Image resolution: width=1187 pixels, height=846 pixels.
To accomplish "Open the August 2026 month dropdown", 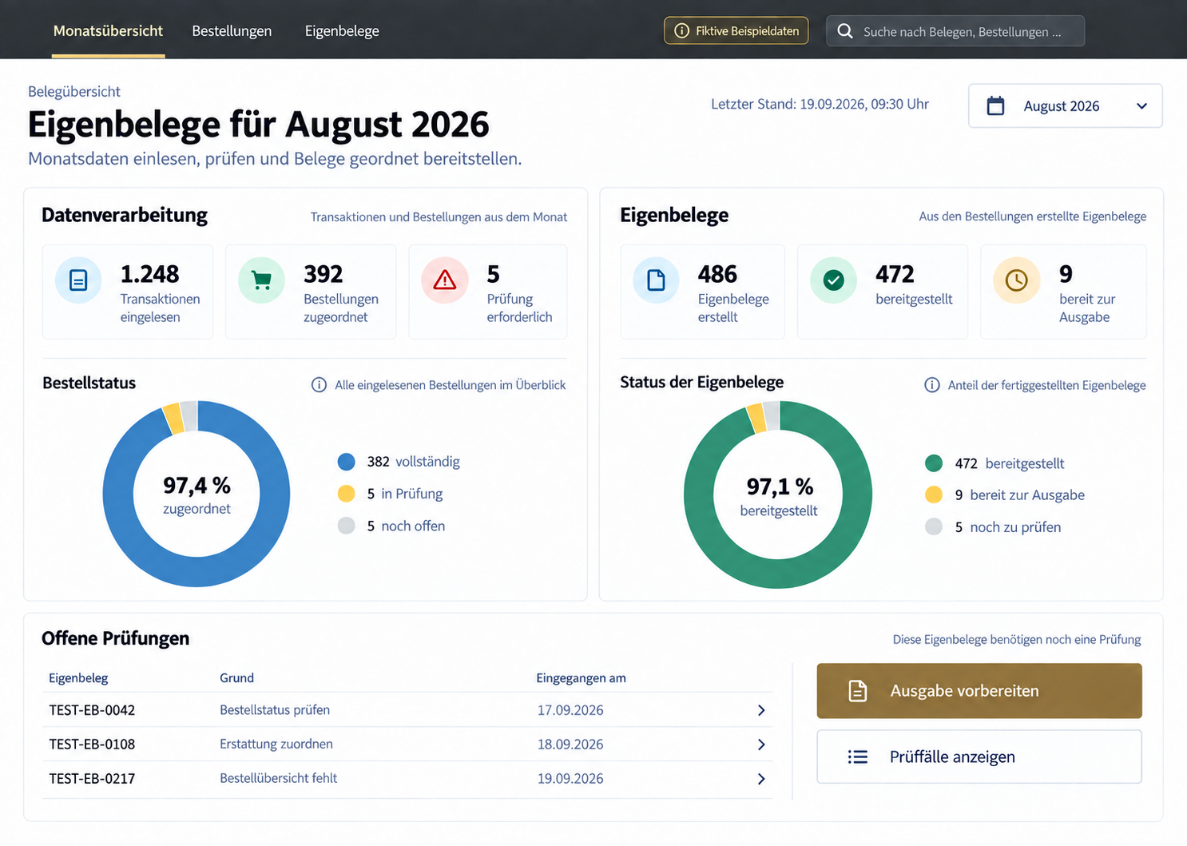I will click(x=1065, y=105).
